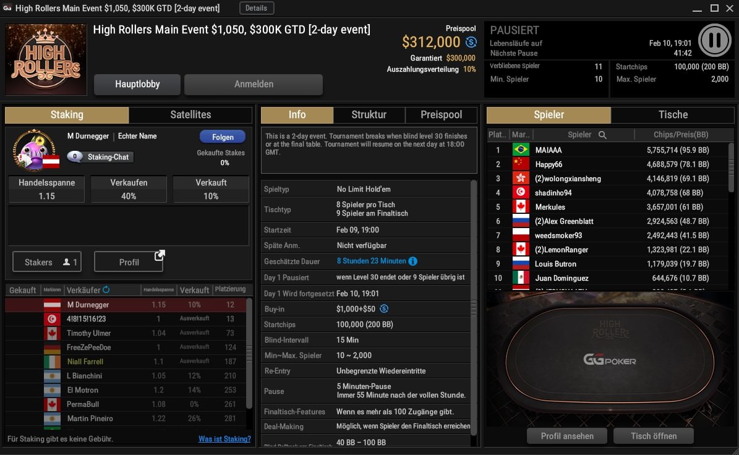Click the external link icon on Profil button

point(160,255)
